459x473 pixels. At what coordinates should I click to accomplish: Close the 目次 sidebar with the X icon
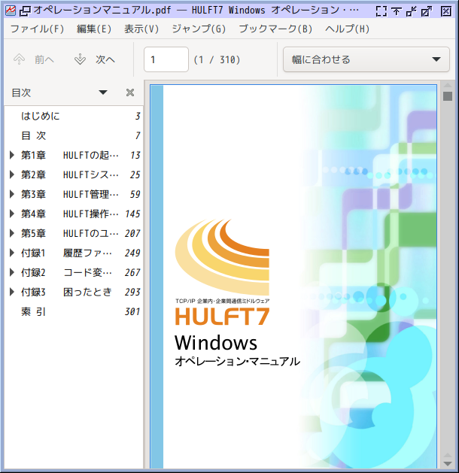coord(130,92)
